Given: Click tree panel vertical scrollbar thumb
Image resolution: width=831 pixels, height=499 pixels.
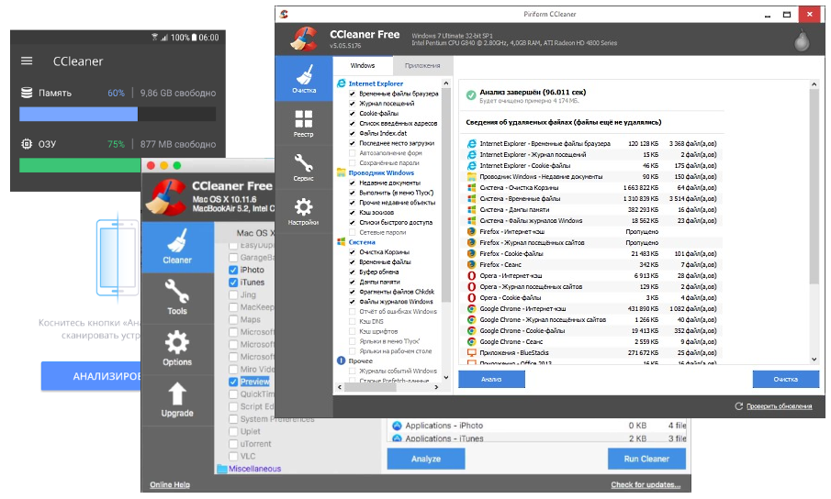Looking at the screenshot, I should click(x=445, y=195).
